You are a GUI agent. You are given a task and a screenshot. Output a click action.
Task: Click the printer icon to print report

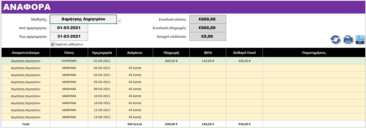point(348,40)
